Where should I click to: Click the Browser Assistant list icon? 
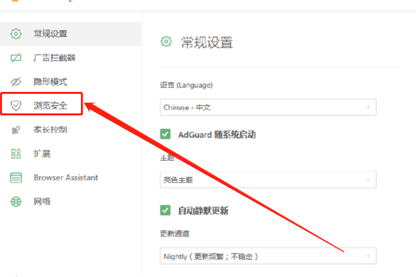pos(16,178)
